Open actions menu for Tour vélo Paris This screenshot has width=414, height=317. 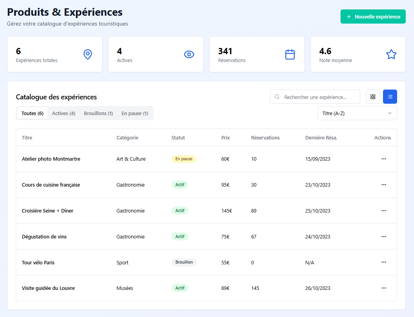point(384,262)
